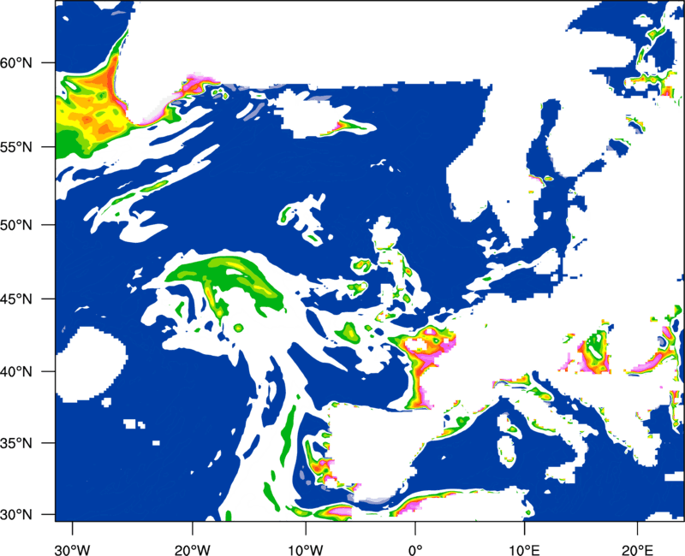
Task: Click the 60°N latitude label
Action: click(x=16, y=63)
